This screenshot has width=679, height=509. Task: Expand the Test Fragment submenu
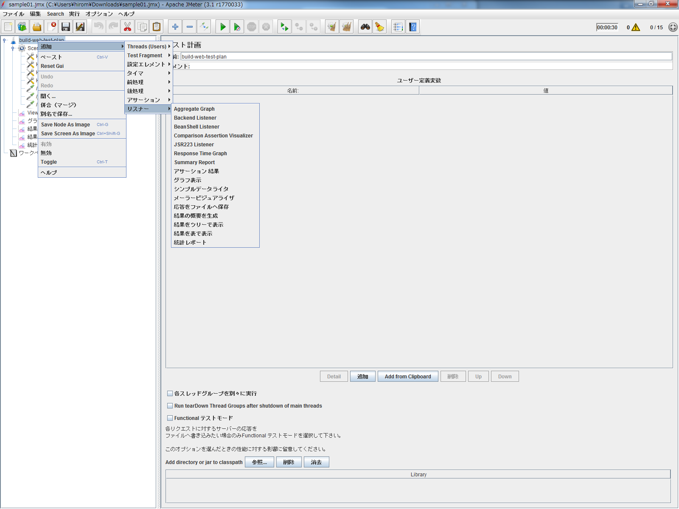click(x=149, y=56)
